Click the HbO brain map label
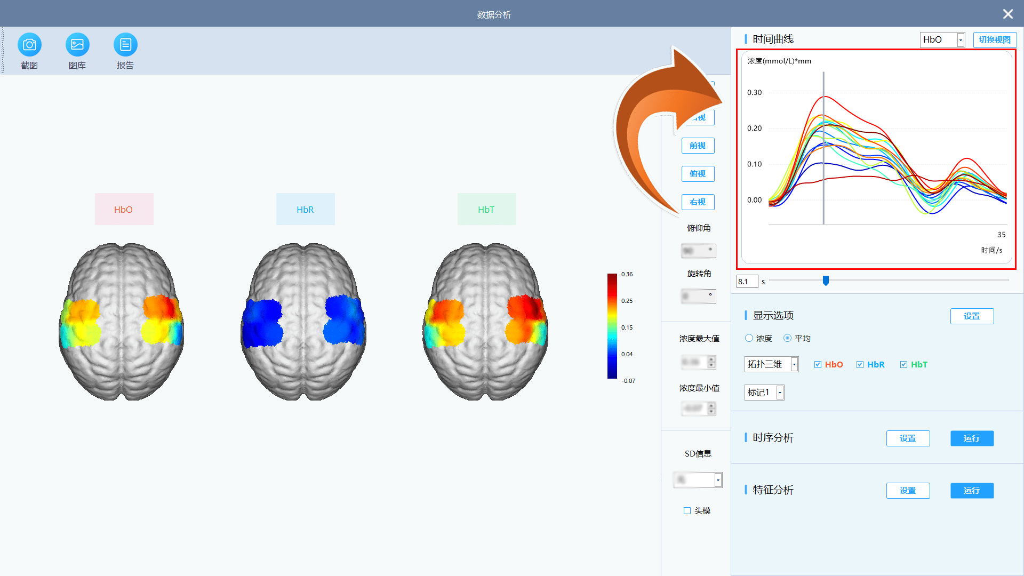 (x=124, y=210)
